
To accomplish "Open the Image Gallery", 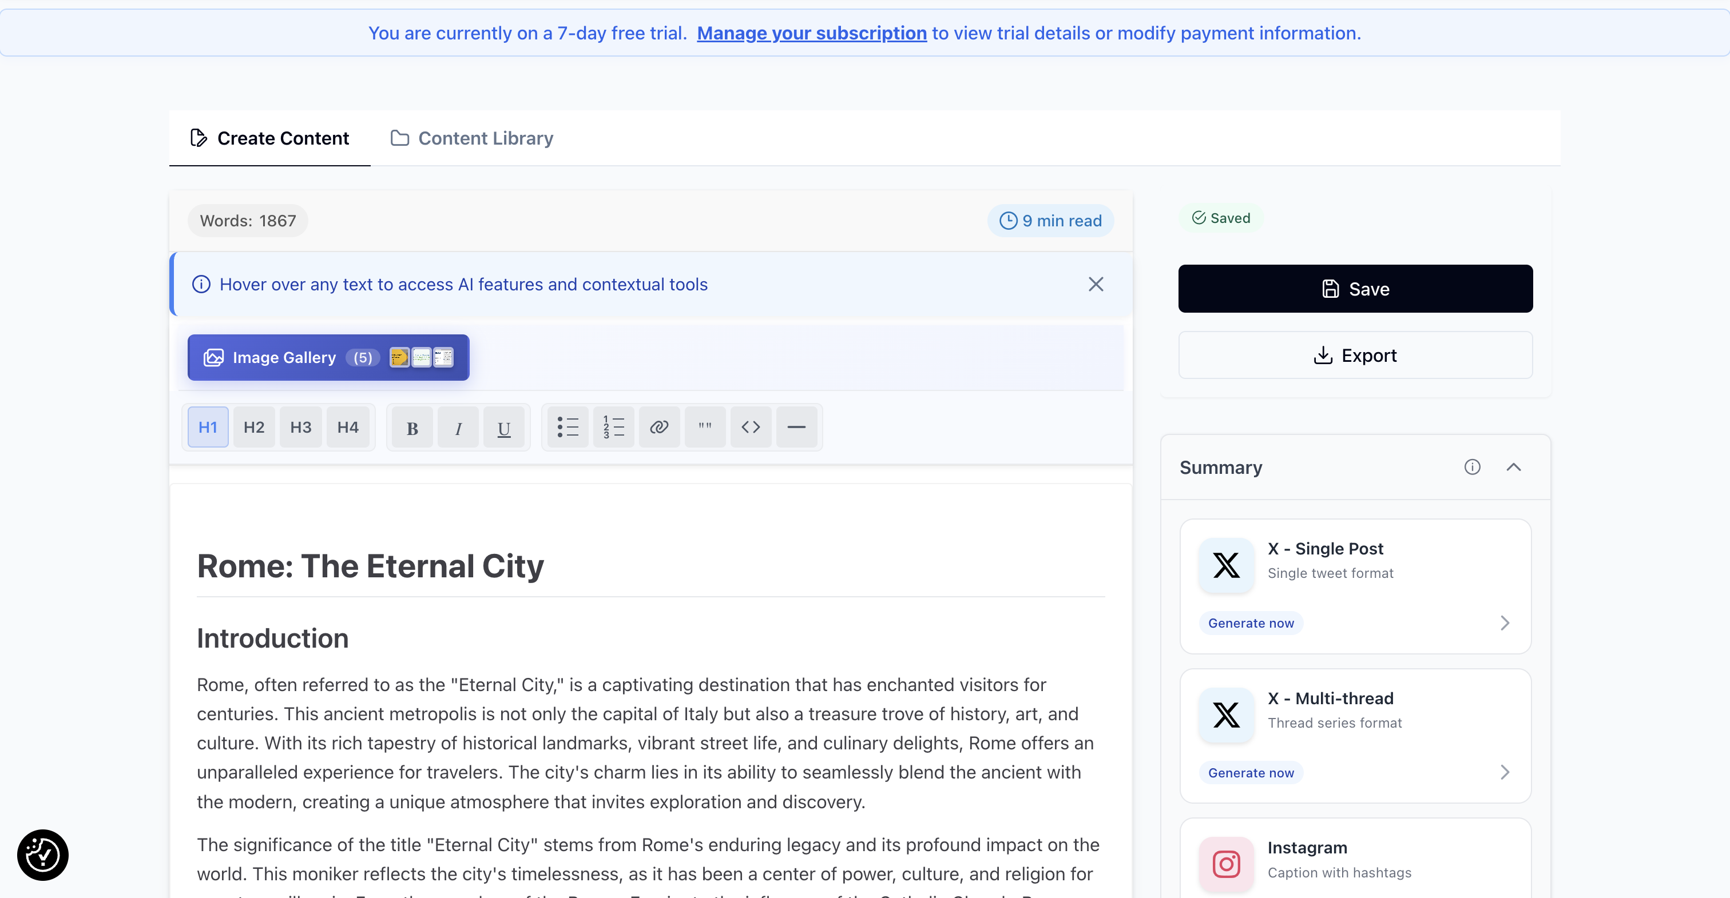I will pos(328,357).
